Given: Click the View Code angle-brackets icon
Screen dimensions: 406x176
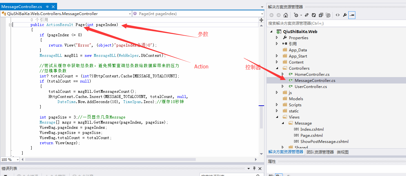Looking at the screenshot, I should (338, 15).
